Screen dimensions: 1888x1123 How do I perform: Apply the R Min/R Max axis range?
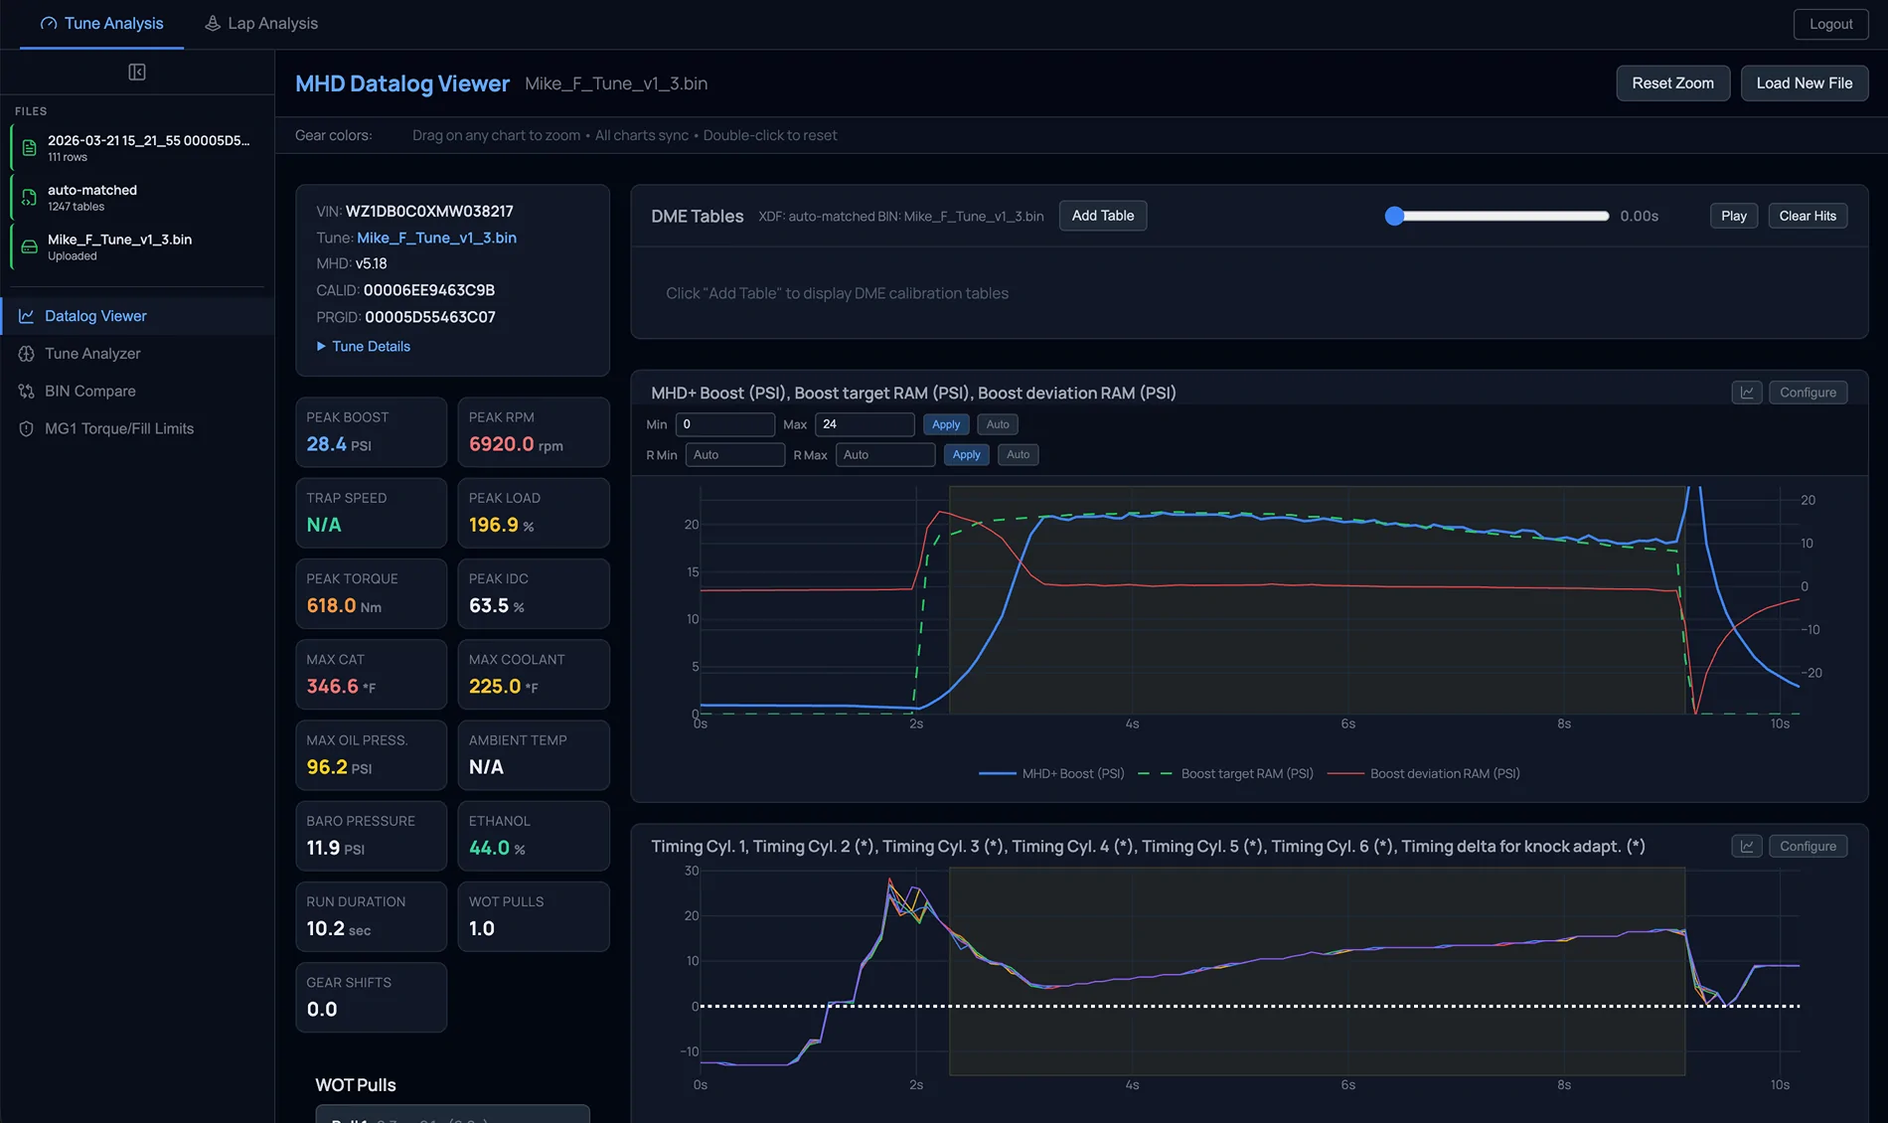[x=966, y=455]
